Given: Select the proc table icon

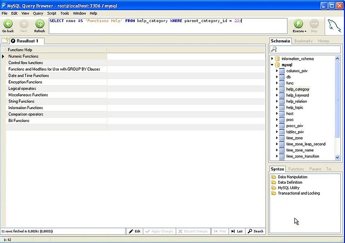Looking at the screenshot, I should click(282, 120).
